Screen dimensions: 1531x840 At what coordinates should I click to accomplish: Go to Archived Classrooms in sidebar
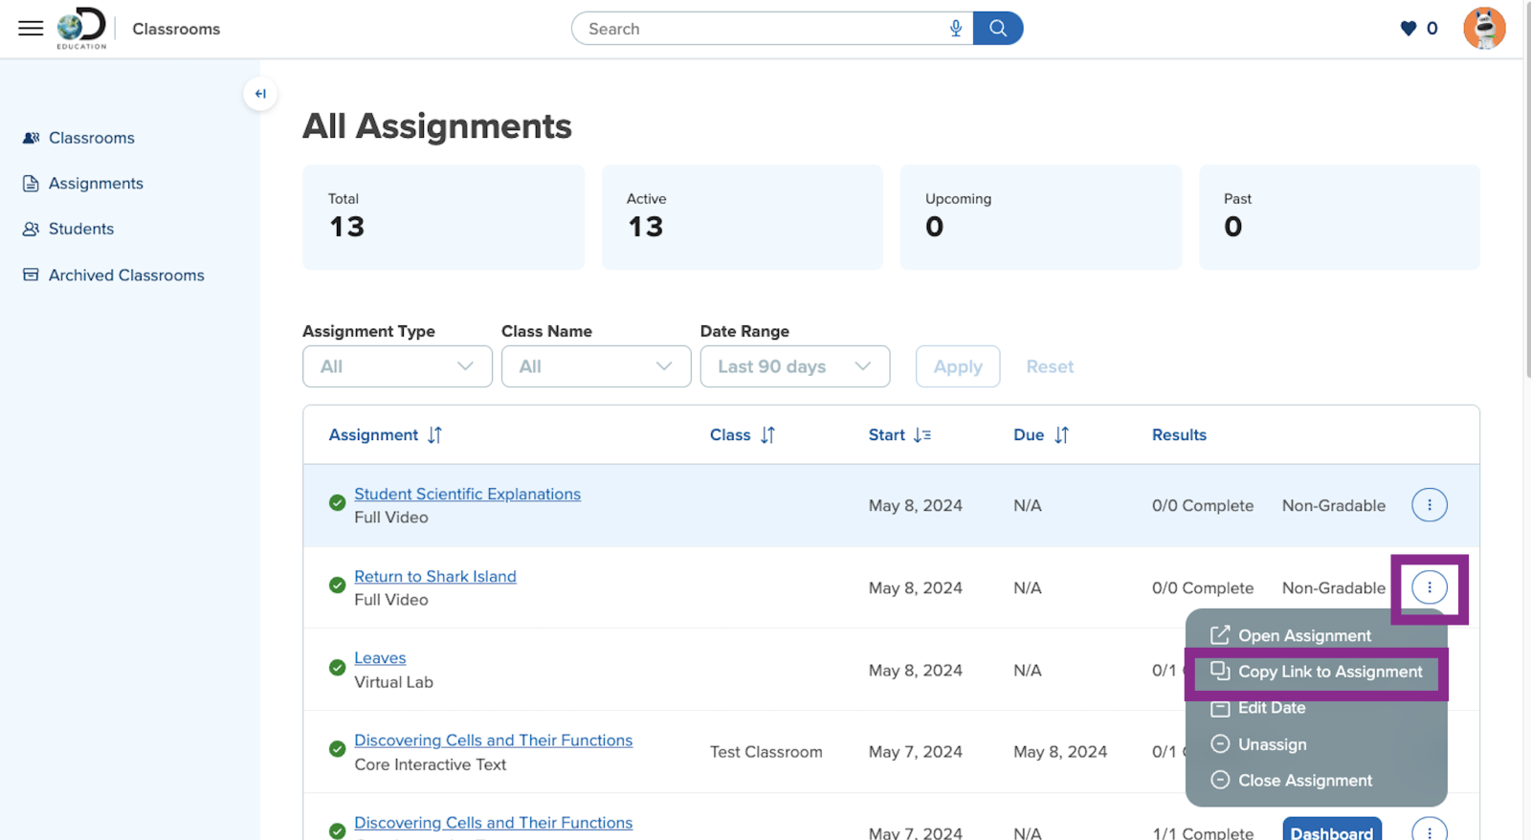click(126, 276)
